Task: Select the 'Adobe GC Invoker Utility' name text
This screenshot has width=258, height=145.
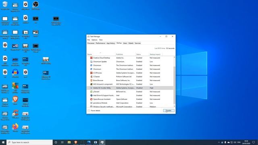Action: click(102, 88)
